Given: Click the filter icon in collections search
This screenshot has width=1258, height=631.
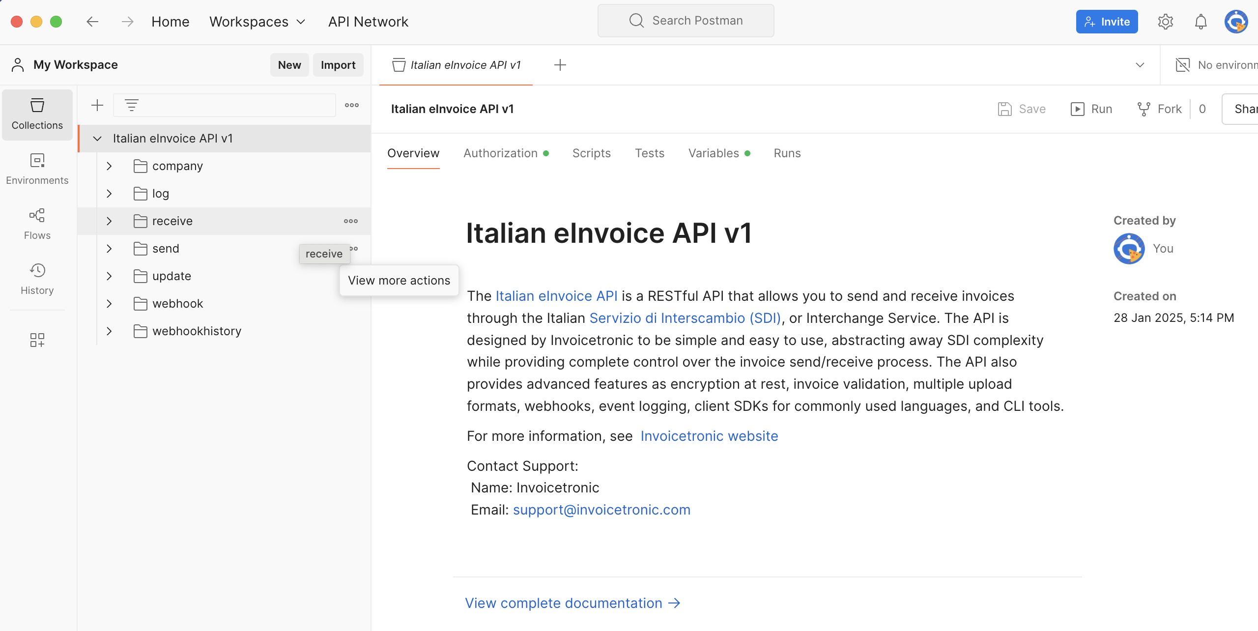Looking at the screenshot, I should [x=131, y=105].
